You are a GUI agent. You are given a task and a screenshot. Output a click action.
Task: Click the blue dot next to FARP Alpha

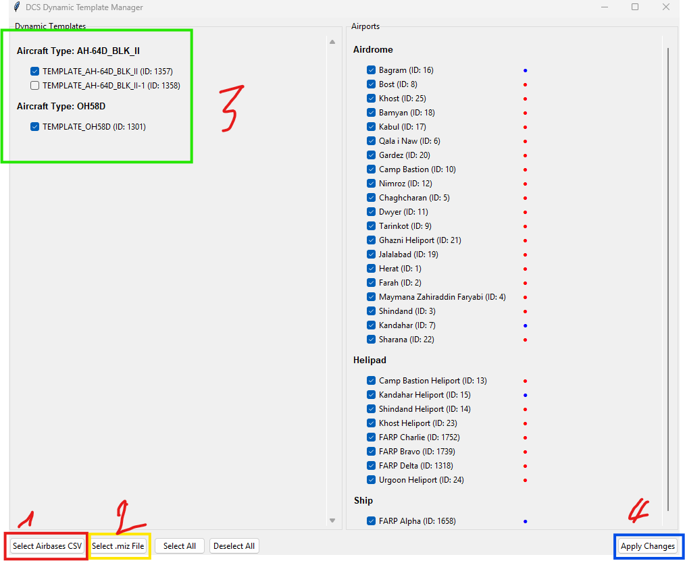point(525,521)
